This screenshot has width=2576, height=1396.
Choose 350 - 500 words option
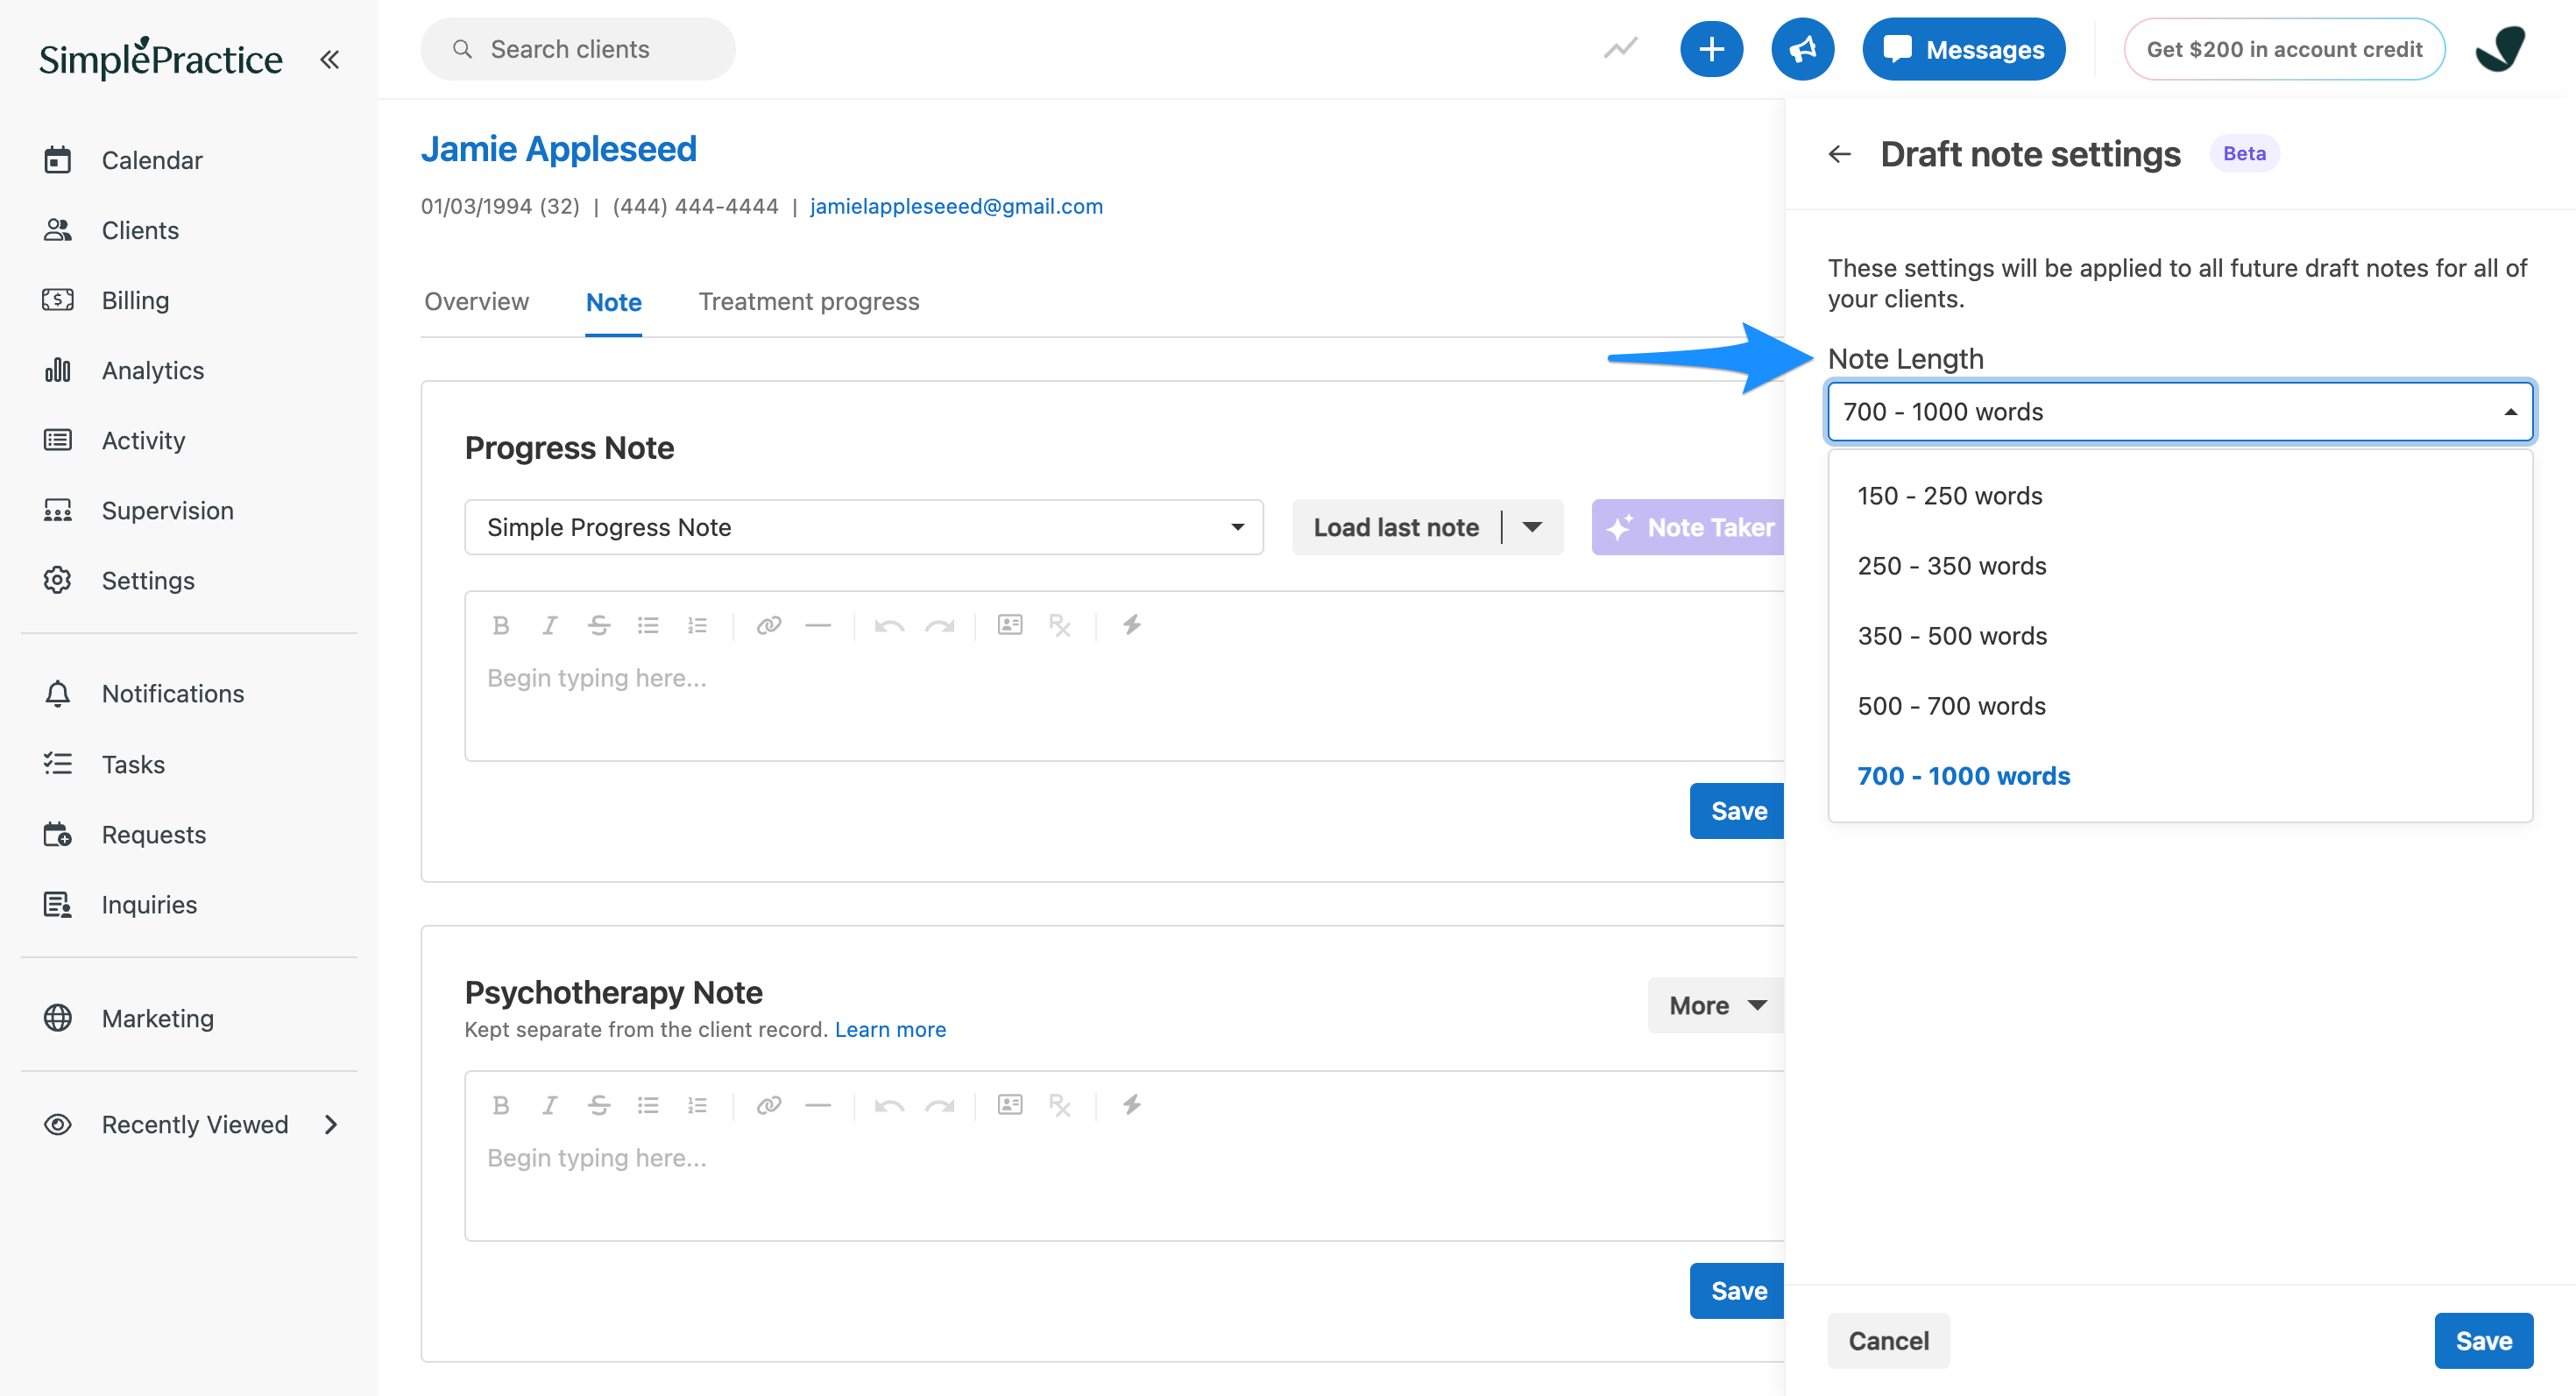pos(2180,636)
